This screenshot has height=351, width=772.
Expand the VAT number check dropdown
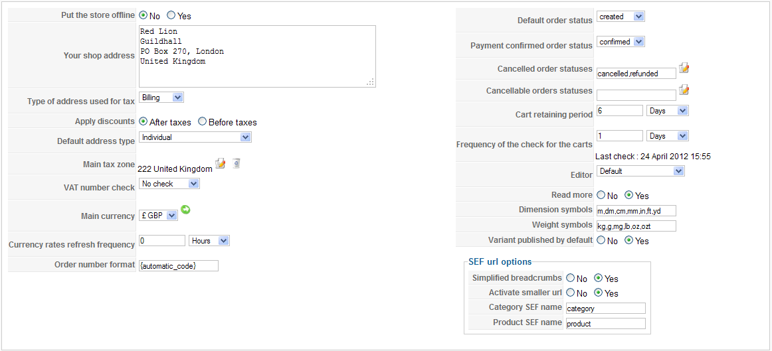click(x=169, y=183)
